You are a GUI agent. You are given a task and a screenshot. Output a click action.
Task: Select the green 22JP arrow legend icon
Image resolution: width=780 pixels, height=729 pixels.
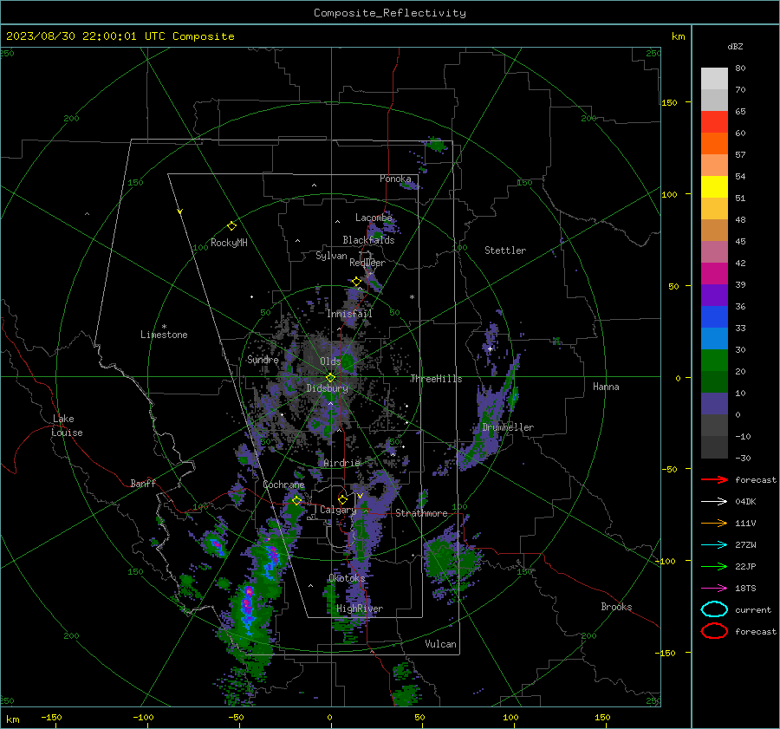tap(714, 566)
